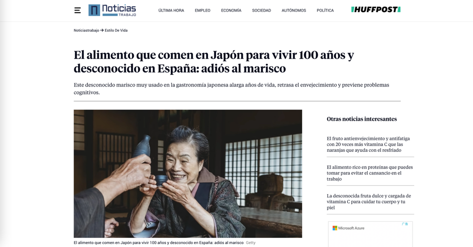The width and height of the screenshot is (473, 247).
Task: Open article about desconocida fruta dulce
Action: coord(369,202)
